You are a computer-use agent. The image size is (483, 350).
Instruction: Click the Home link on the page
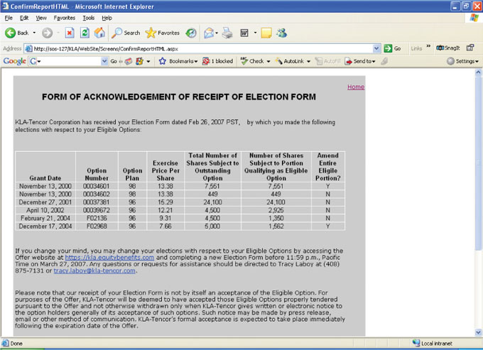pos(355,87)
